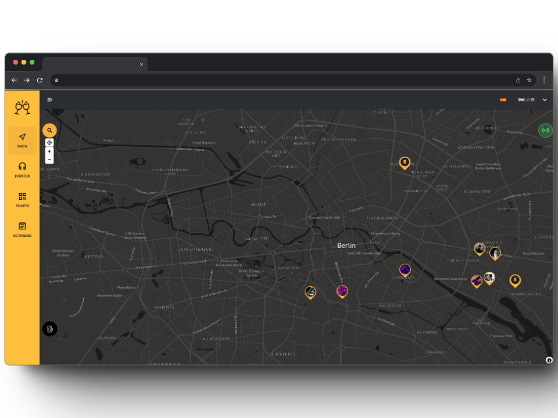The width and height of the screenshot is (558, 418).
Task: Open the black round button at map bottom-left
Action: 50,329
